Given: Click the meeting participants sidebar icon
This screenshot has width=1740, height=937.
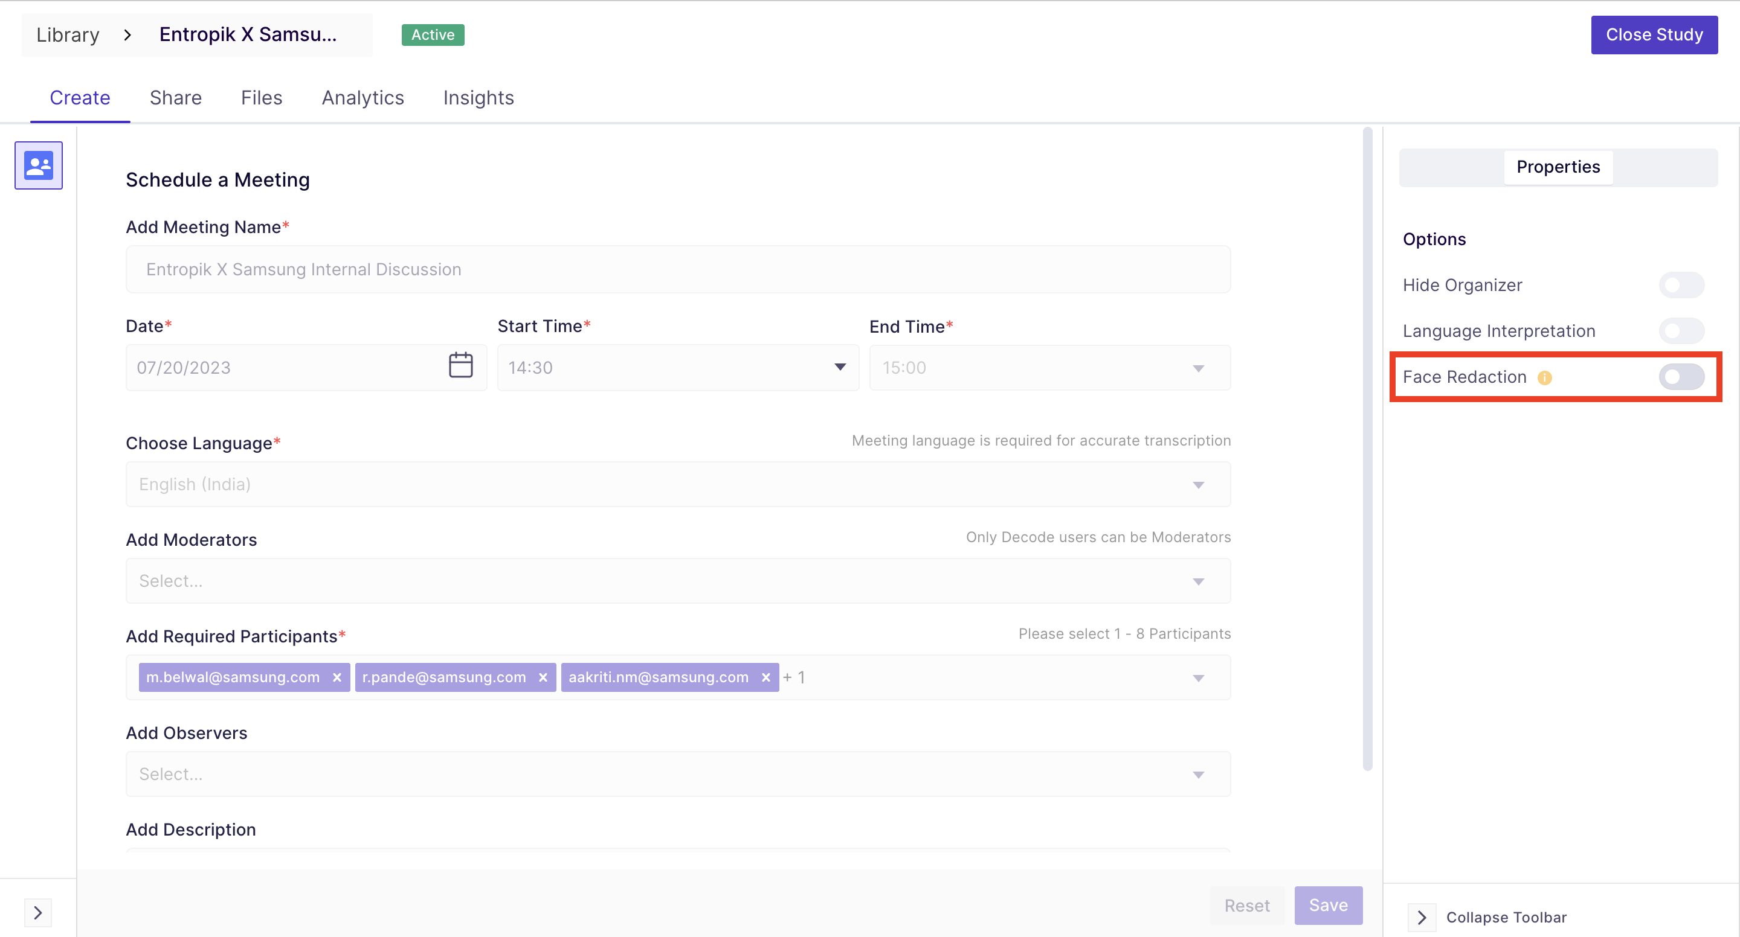Looking at the screenshot, I should coord(39,165).
